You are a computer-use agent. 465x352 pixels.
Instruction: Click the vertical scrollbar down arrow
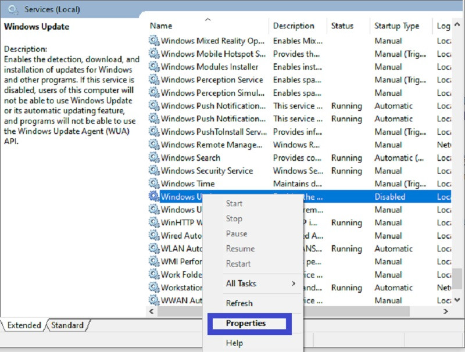point(458,299)
